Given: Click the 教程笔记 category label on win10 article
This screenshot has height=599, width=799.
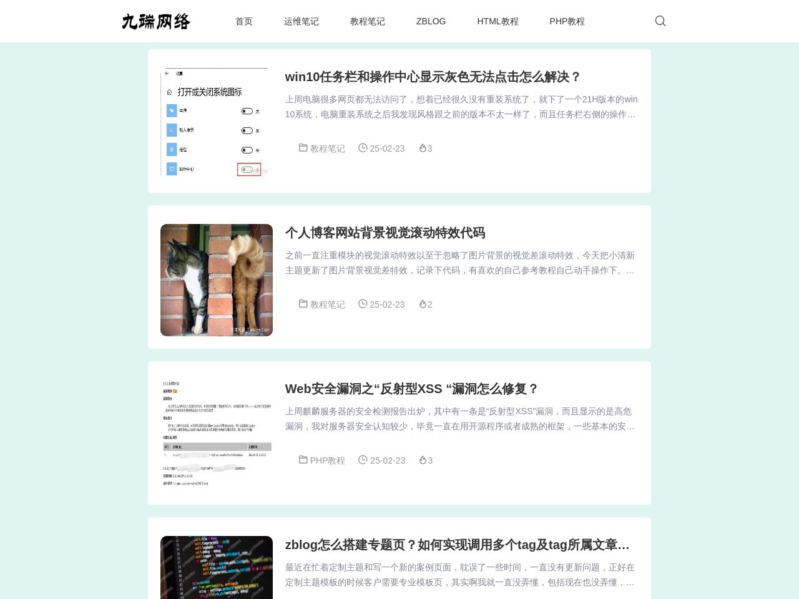Looking at the screenshot, I should click(327, 149).
